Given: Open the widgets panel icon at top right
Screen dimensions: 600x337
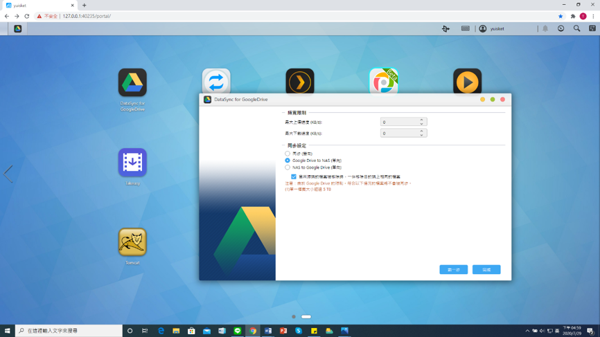Looking at the screenshot, I should (x=592, y=28).
